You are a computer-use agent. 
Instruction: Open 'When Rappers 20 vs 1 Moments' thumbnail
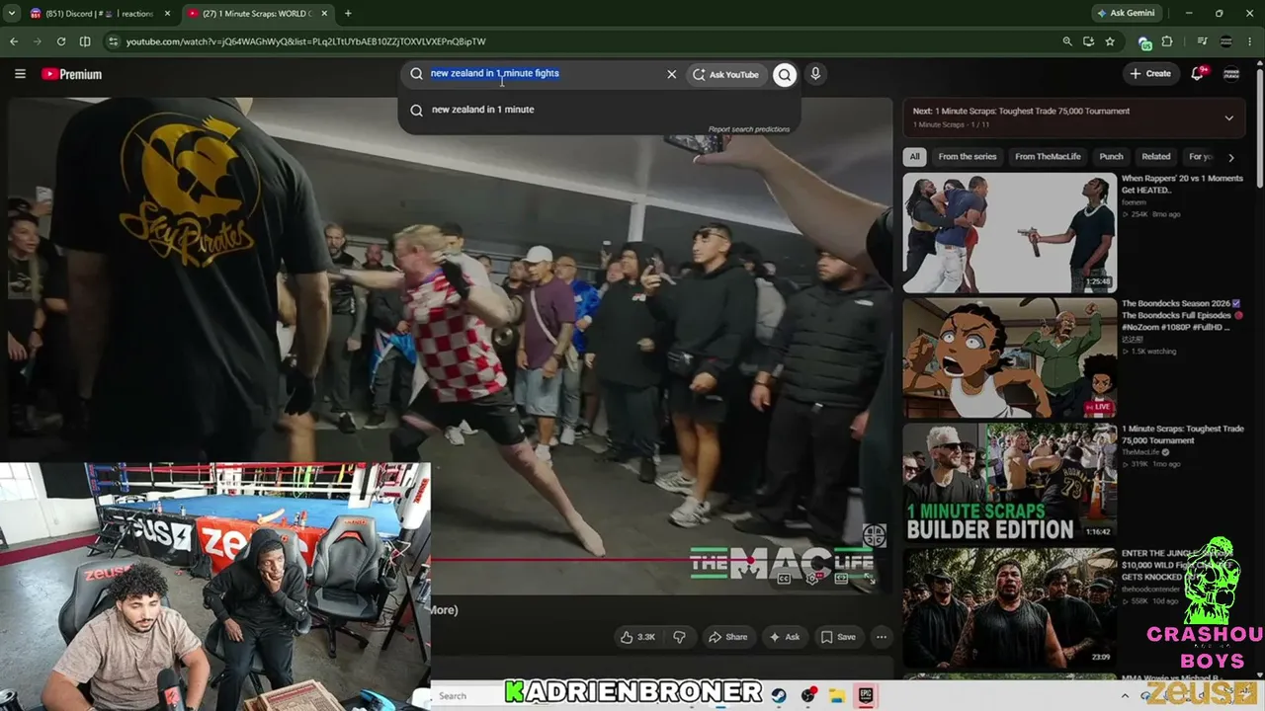pos(1009,233)
